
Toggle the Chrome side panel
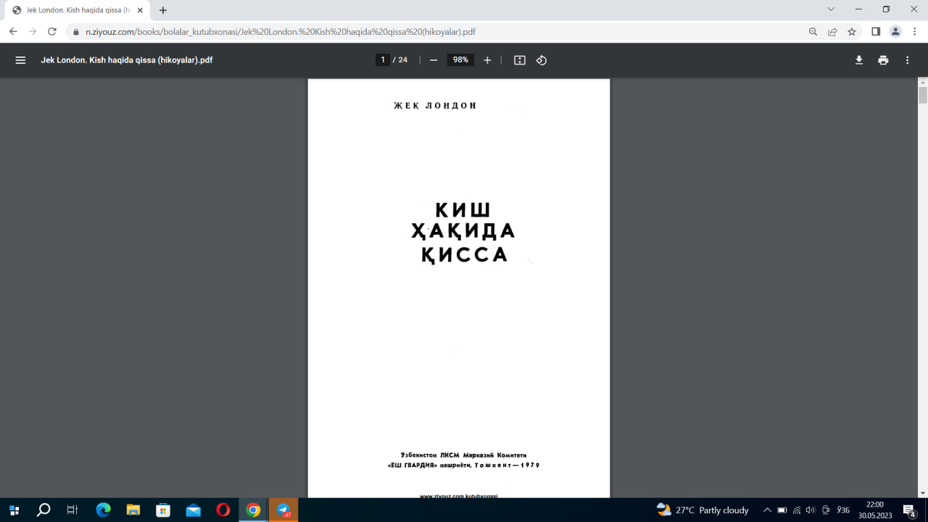[876, 32]
